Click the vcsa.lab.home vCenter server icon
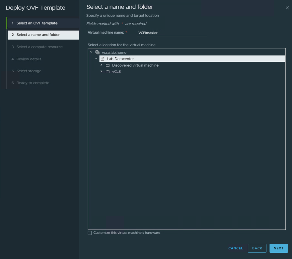The width and height of the screenshot is (292, 259). tap(97, 53)
